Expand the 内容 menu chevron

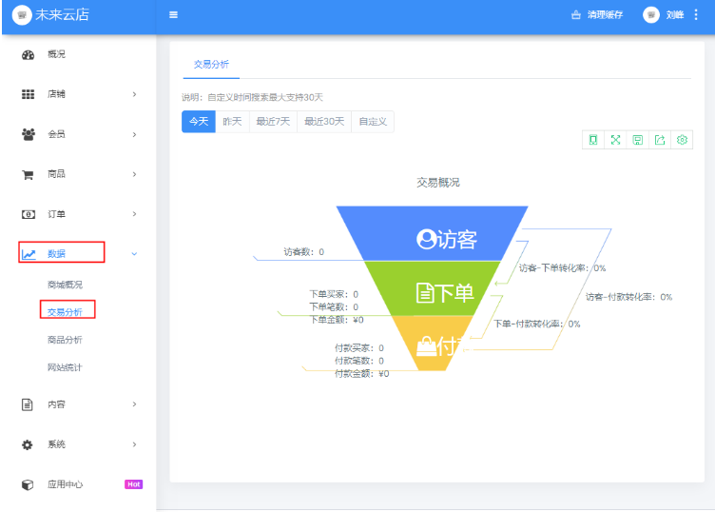point(134,404)
